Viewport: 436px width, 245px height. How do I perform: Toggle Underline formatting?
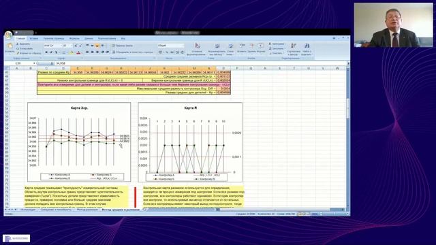(x=56, y=52)
